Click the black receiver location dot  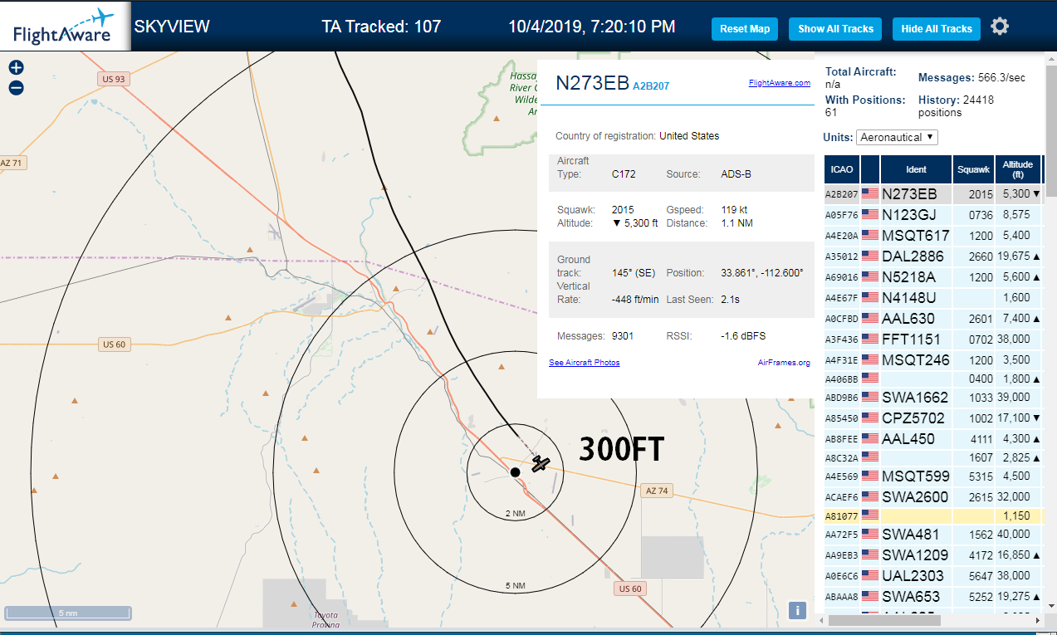[515, 471]
